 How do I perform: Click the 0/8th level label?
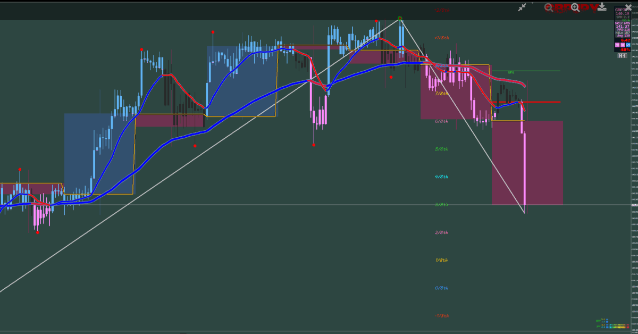pyautogui.click(x=442, y=288)
